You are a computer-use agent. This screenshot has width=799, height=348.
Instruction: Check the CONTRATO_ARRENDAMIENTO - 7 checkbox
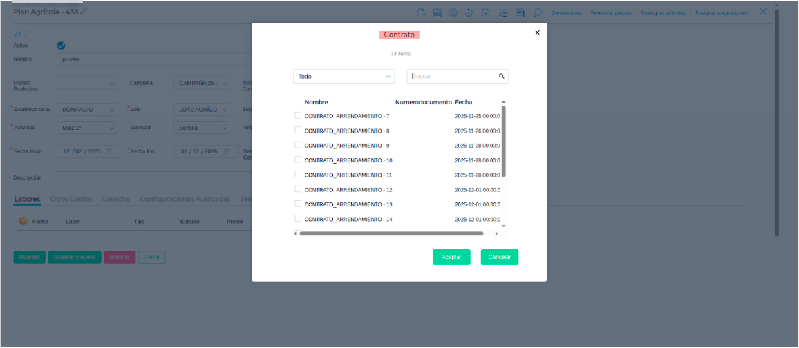(x=298, y=115)
